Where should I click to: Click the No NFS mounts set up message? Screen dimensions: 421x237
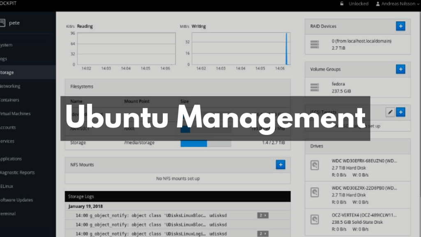point(178,179)
